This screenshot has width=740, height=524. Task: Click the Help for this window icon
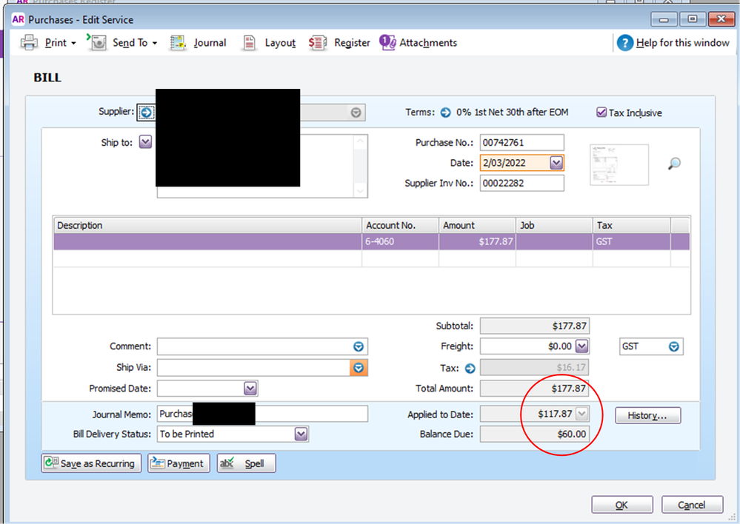(x=624, y=43)
